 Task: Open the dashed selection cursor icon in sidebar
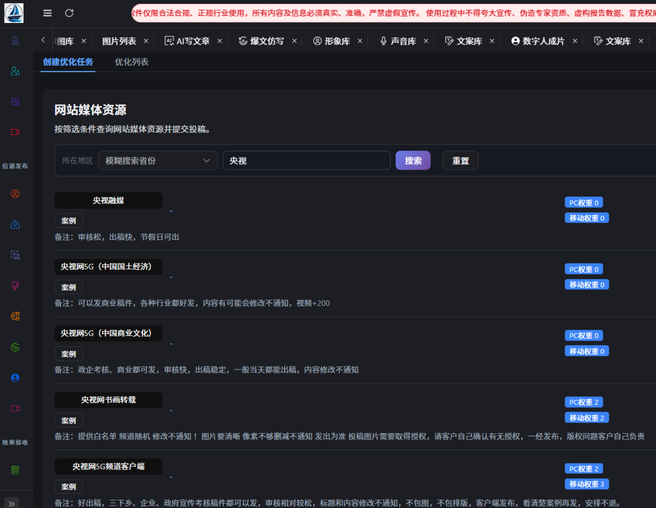[15, 255]
